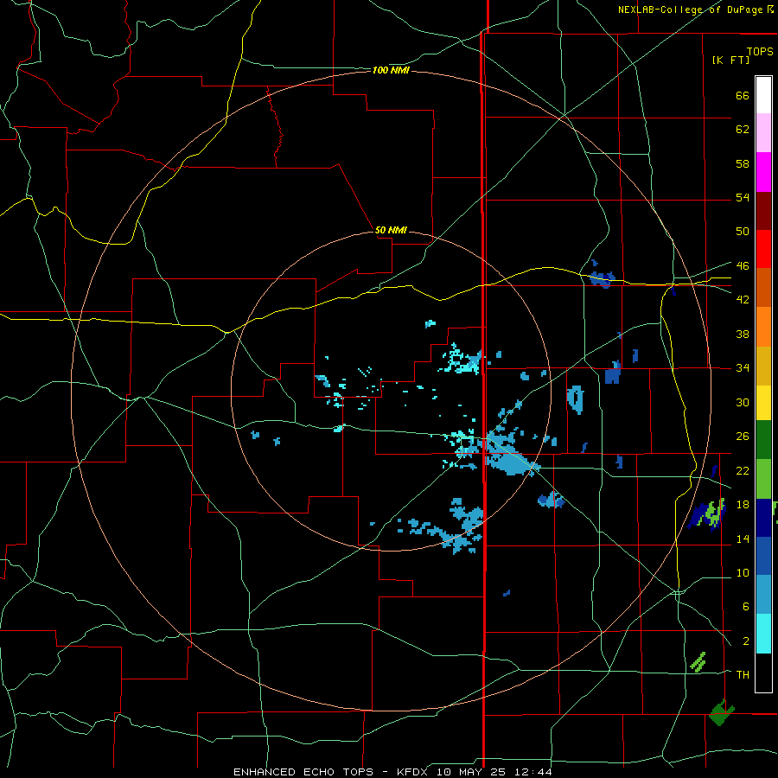The height and width of the screenshot is (778, 778).
Task: Click the magenta legend swatch
Action: (763, 172)
